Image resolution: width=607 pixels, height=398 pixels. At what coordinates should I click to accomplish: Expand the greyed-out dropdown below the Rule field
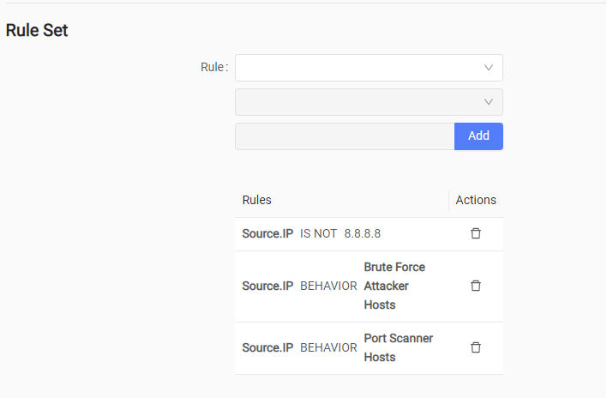[369, 102]
